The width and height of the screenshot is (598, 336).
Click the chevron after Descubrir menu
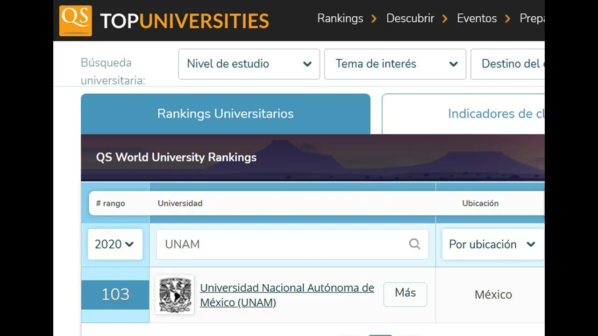click(x=445, y=19)
